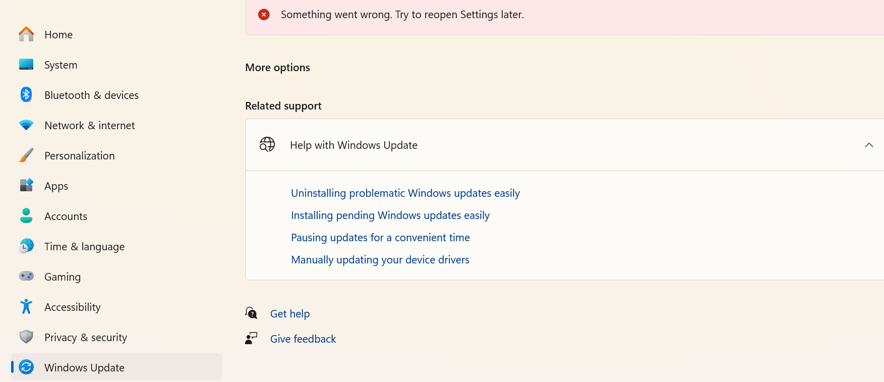Click the Accounts person icon
The width and height of the screenshot is (884, 382).
coord(26,216)
